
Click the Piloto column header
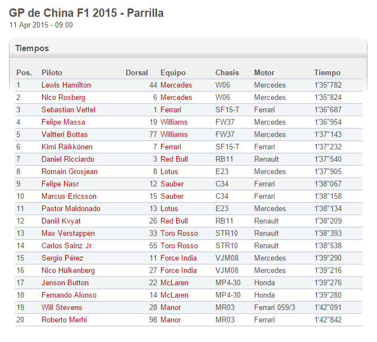point(52,73)
